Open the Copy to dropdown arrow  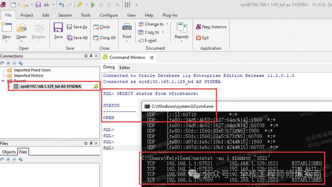click(x=163, y=32)
